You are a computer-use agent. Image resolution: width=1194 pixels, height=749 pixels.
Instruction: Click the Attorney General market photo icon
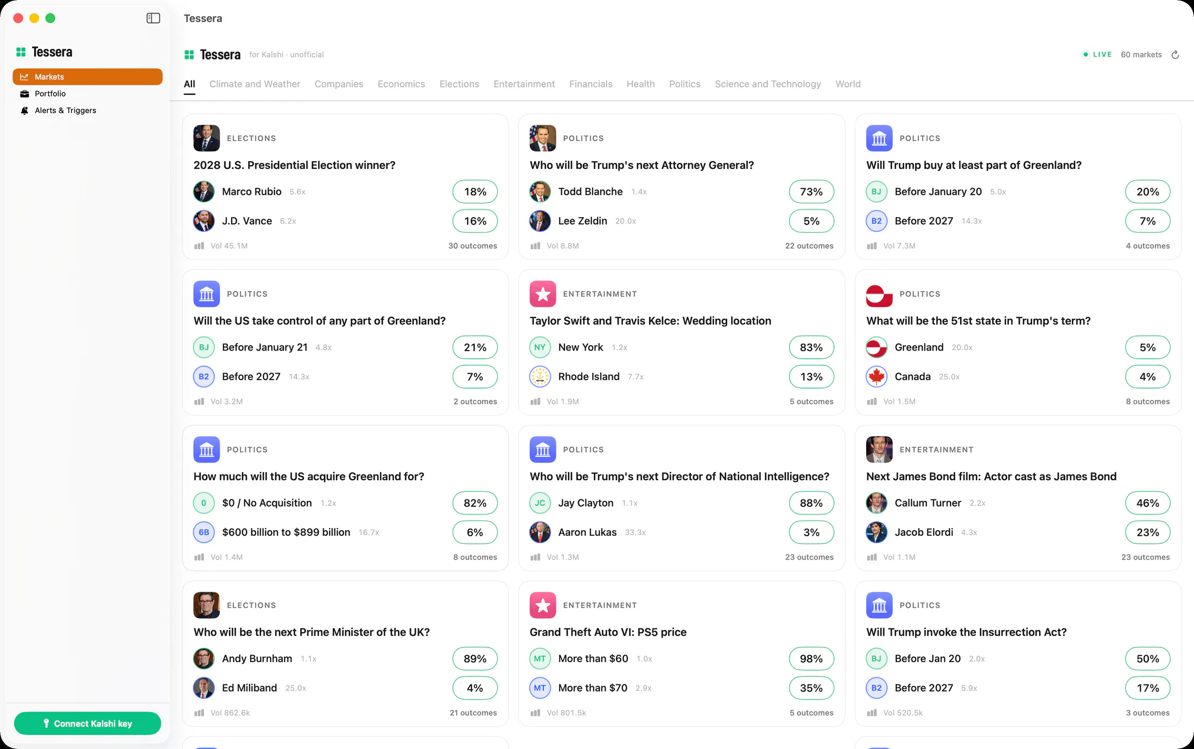pyautogui.click(x=543, y=138)
